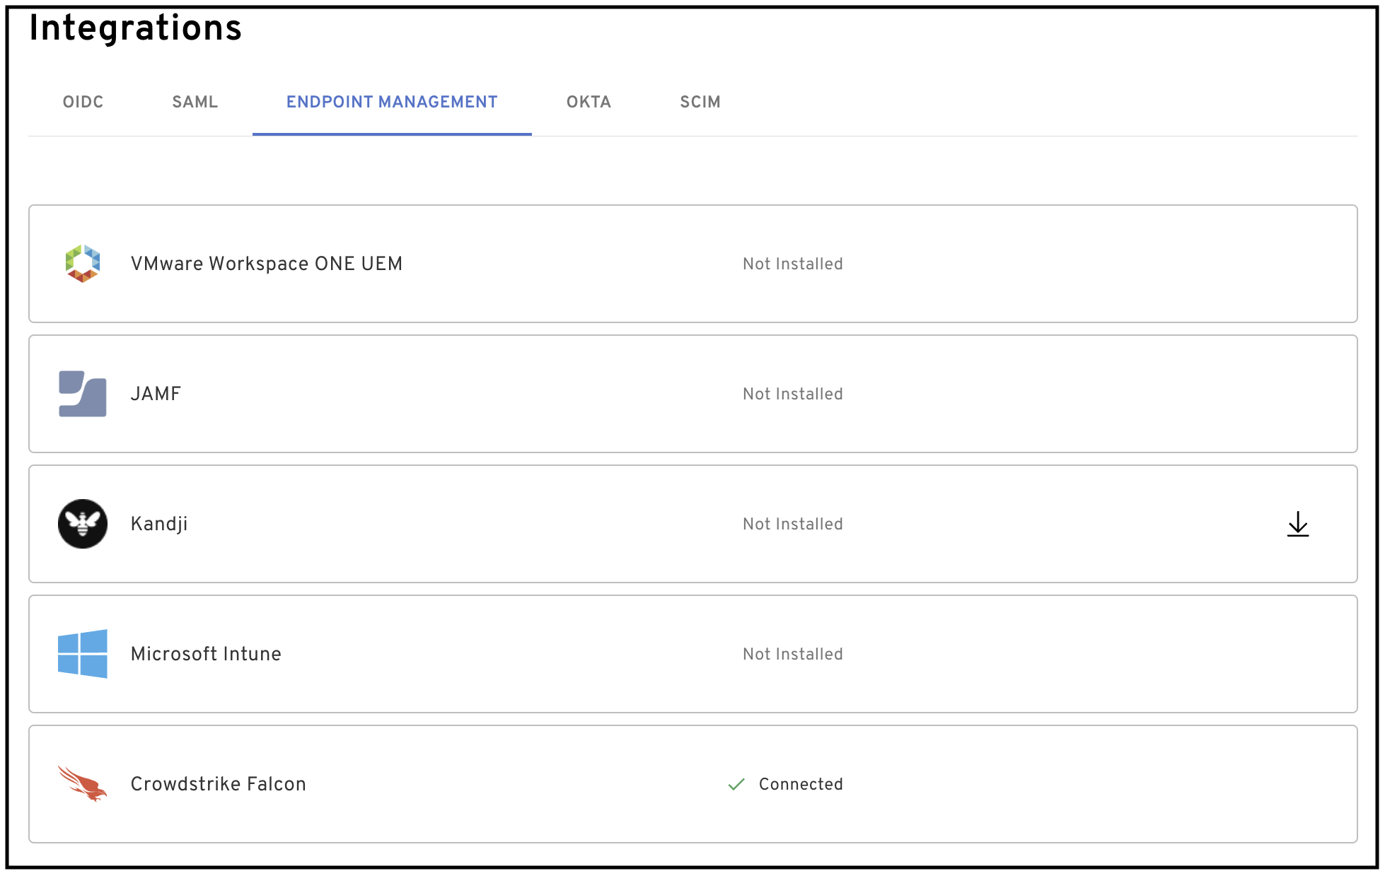Click Not Installed label on JAMF row
1385x871 pixels.
coord(792,394)
